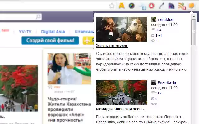Open Digital Asia menu item

click(53, 32)
